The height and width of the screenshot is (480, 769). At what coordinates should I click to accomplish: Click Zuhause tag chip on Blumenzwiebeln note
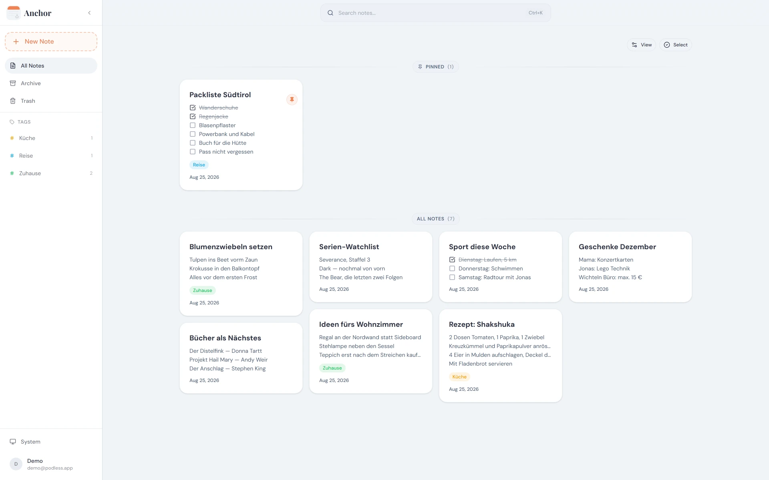pyautogui.click(x=203, y=290)
